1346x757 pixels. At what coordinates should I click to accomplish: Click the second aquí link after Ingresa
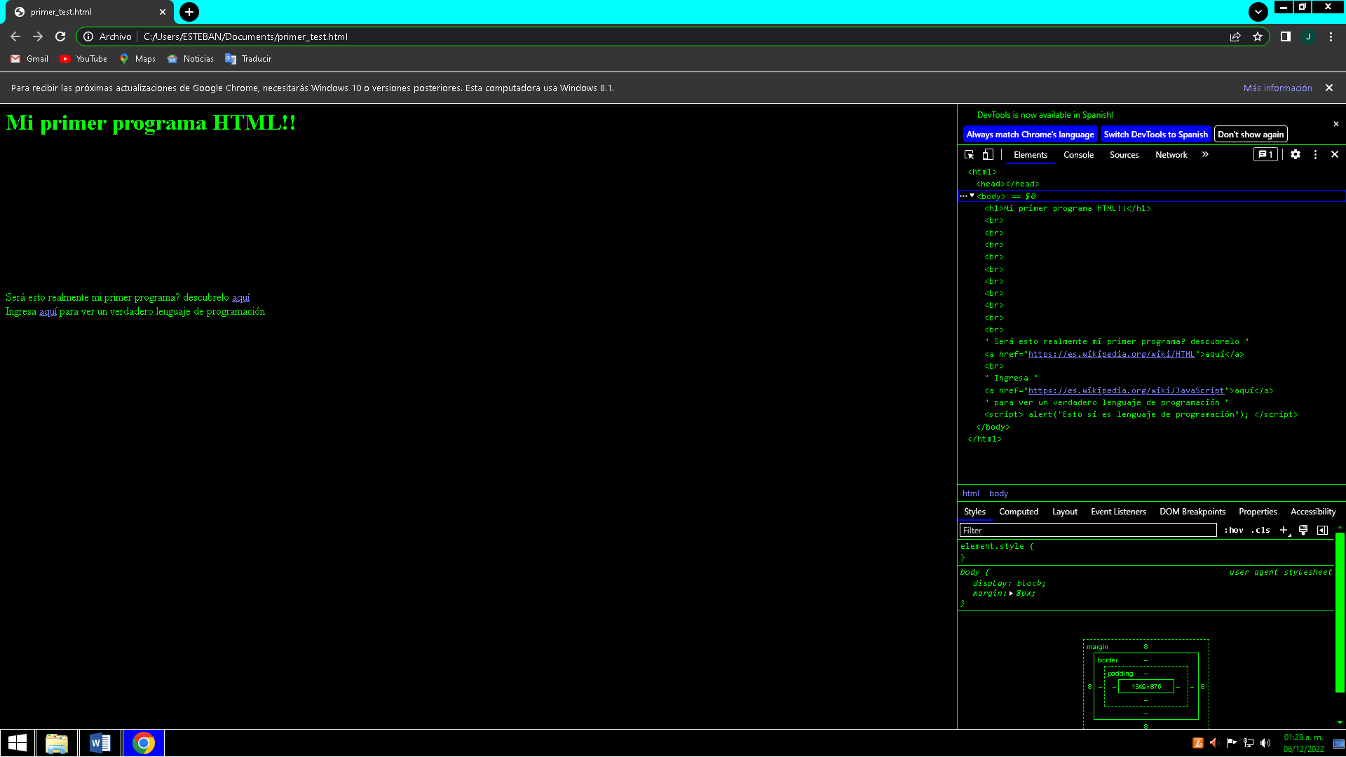coord(48,311)
